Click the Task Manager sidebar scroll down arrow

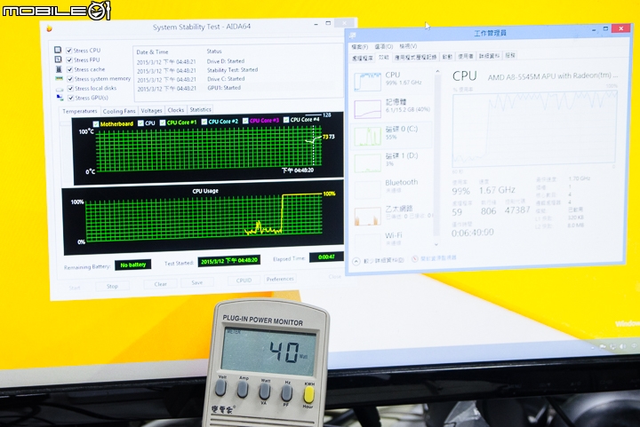pos(436,244)
